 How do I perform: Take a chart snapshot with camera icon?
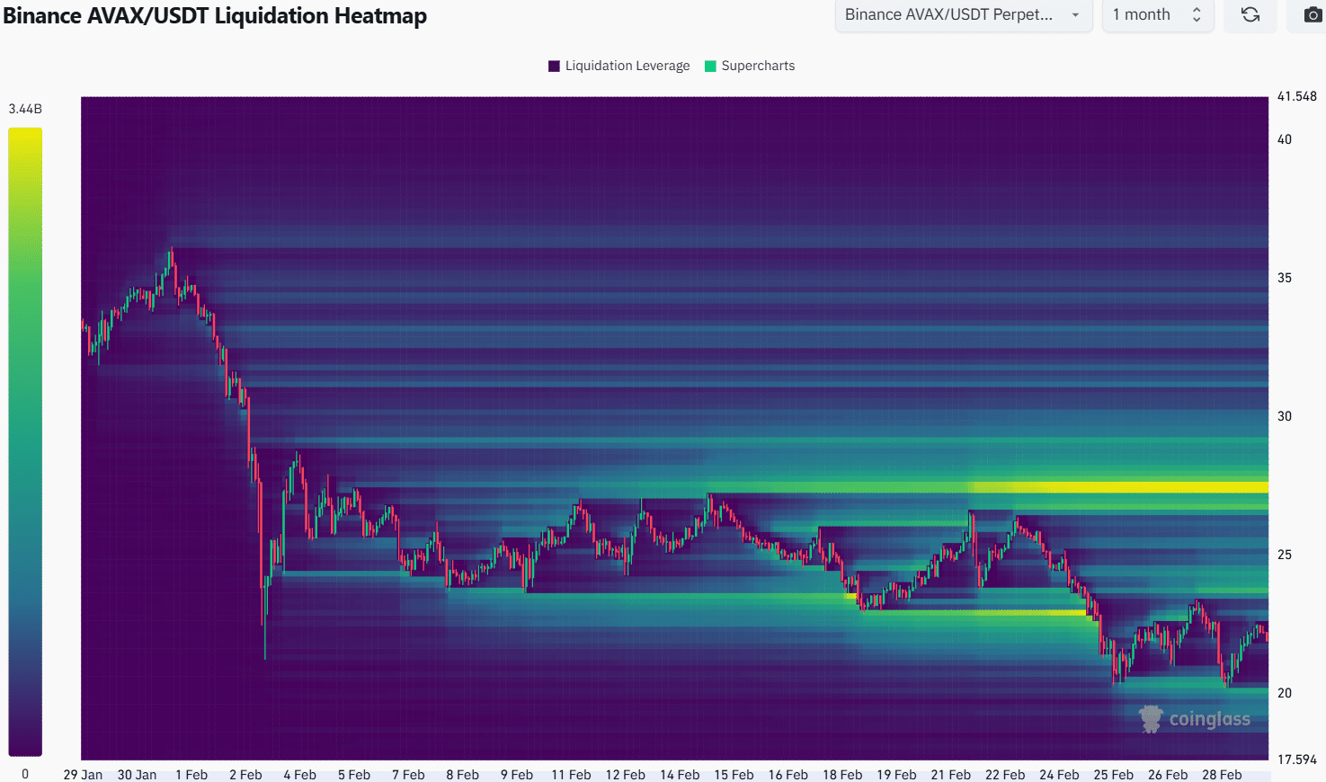1312,14
